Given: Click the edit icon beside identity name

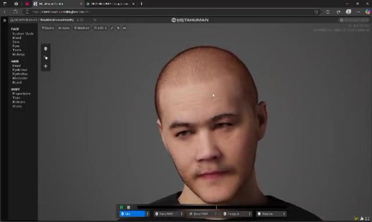Looking at the screenshot, I should (x=78, y=20).
